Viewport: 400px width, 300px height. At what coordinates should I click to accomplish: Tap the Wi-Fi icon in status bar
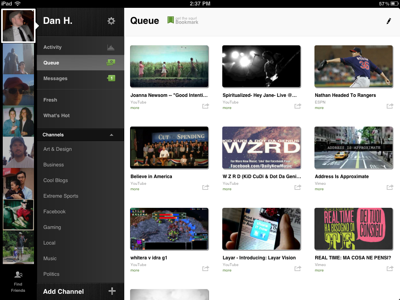click(x=18, y=4)
